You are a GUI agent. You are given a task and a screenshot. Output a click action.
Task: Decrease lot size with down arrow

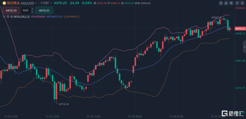(32, 12)
